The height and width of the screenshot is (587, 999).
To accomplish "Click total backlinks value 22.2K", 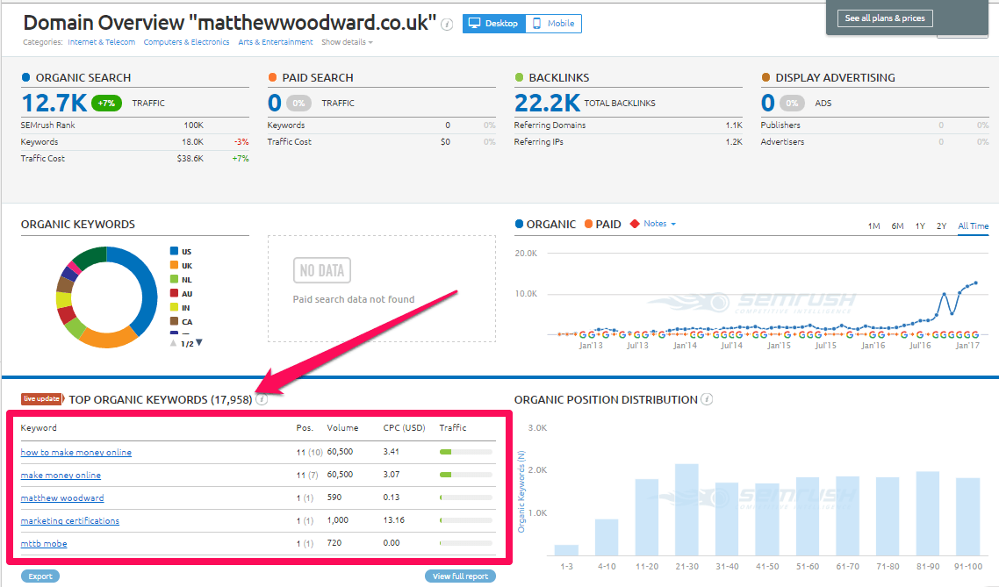I will point(547,103).
